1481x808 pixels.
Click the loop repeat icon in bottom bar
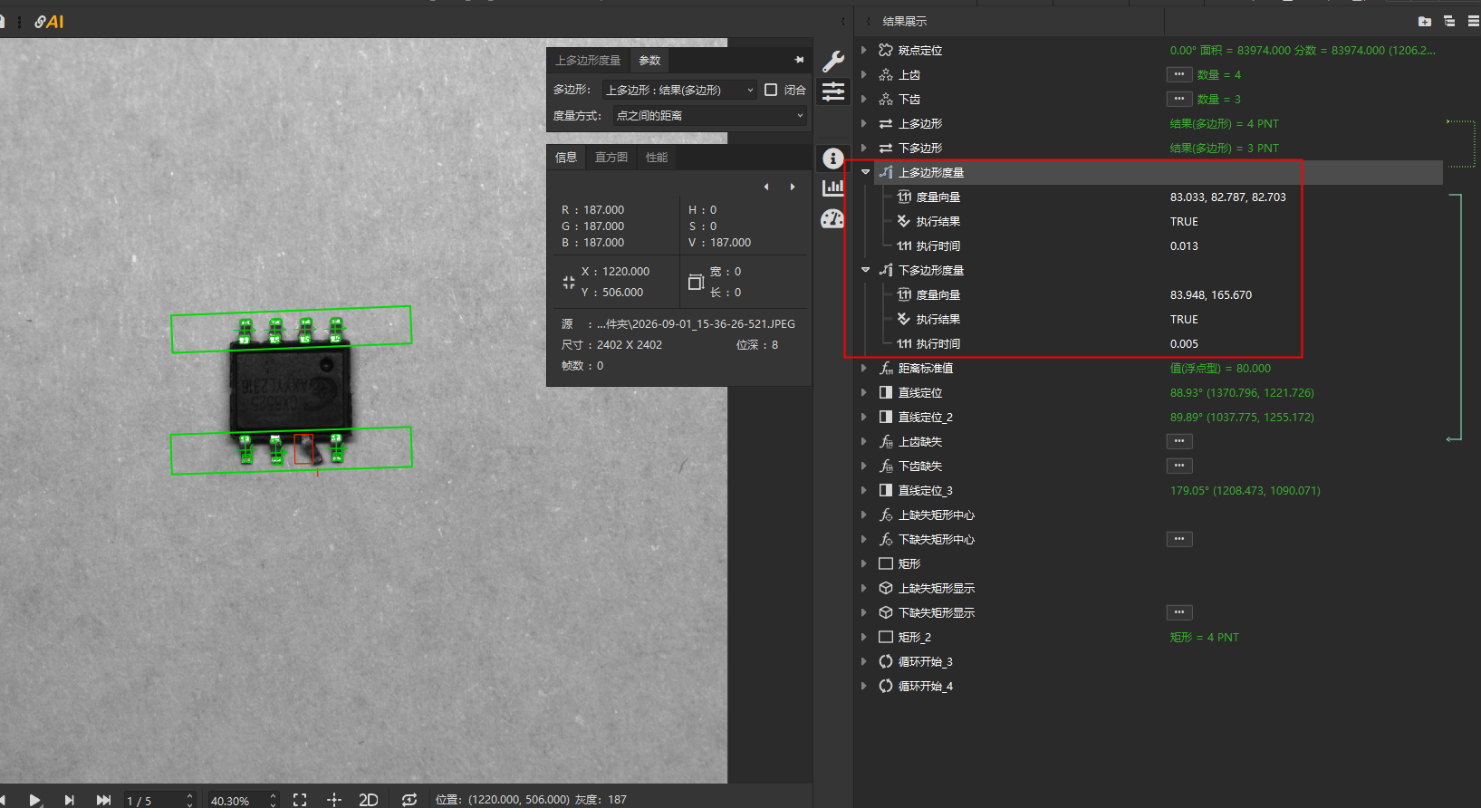pos(409,799)
